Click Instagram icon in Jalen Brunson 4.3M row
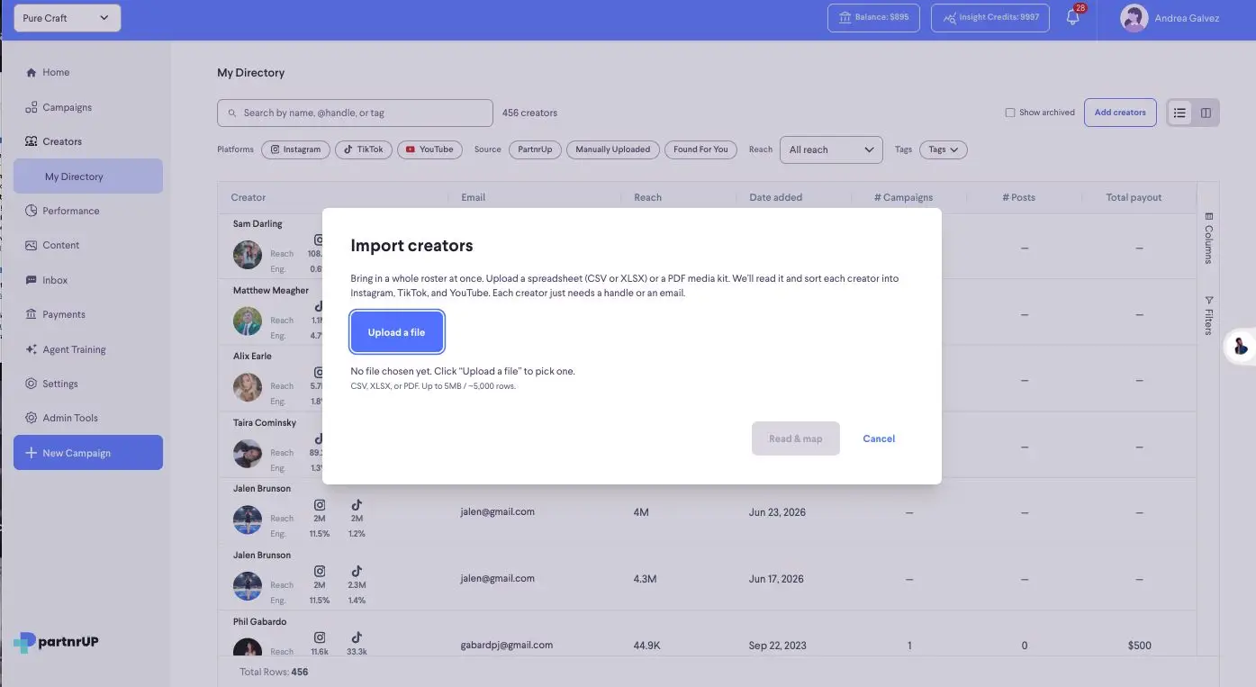Screen dimensions: 1256x687 coord(320,571)
